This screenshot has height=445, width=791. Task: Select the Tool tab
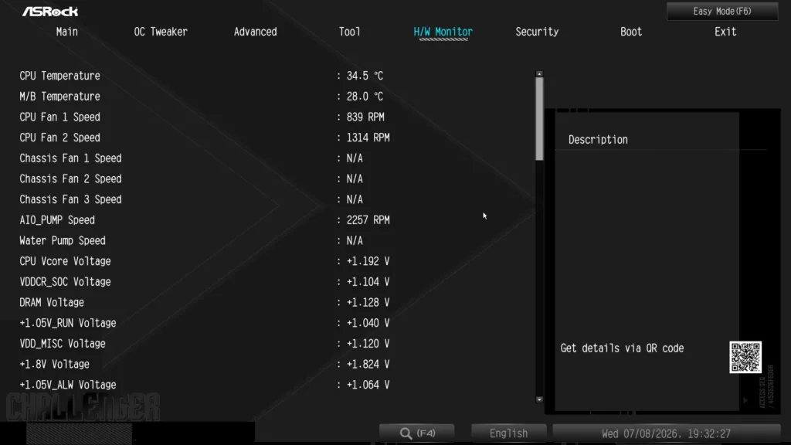pyautogui.click(x=350, y=32)
